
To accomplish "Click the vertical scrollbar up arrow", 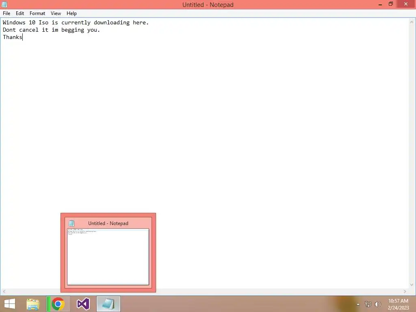I will (x=412, y=22).
